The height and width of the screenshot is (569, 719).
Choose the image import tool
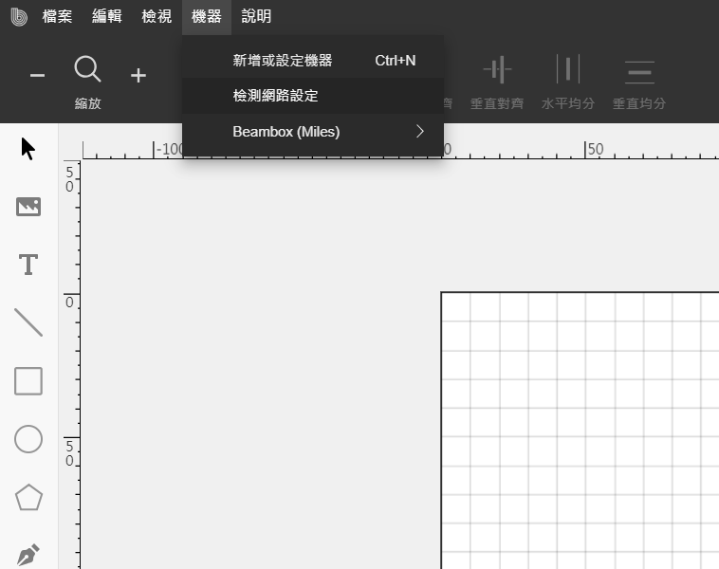28,207
